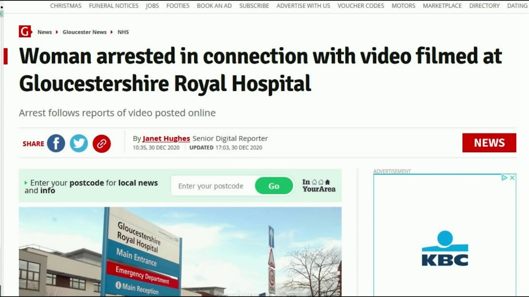Screen dimensions: 529x297
Task: Open Subscribe menu item
Action: click(254, 6)
